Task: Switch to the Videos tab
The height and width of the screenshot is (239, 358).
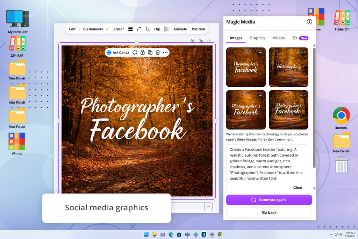Action: click(279, 38)
